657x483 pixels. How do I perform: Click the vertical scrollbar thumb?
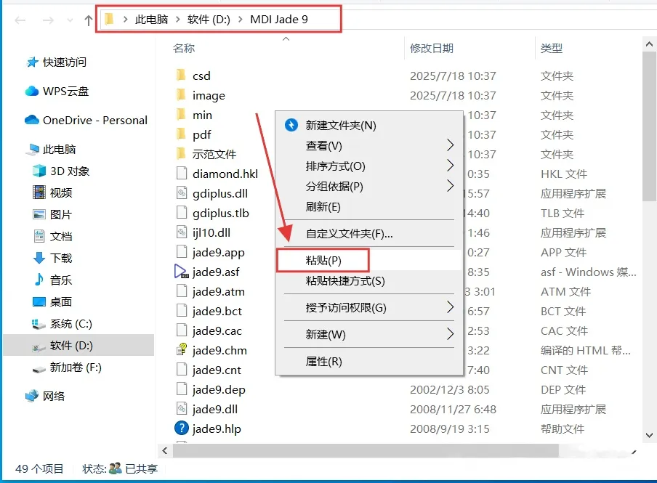(x=649, y=126)
